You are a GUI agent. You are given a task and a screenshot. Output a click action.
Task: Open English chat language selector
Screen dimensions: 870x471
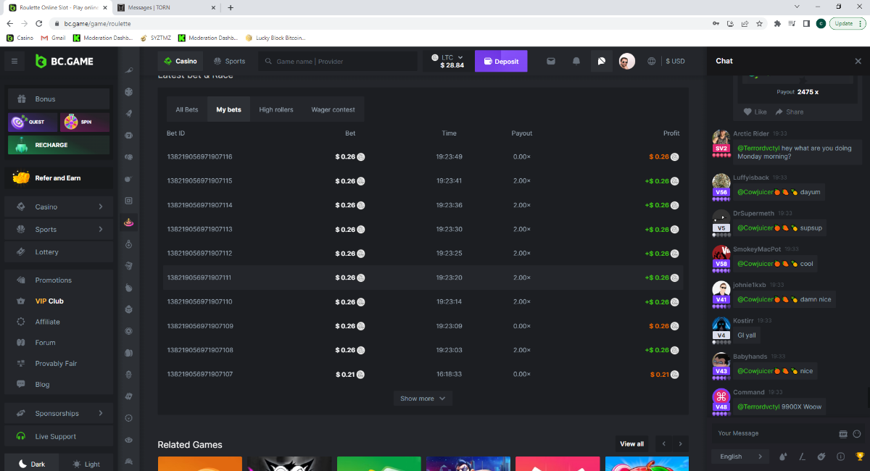click(x=738, y=457)
